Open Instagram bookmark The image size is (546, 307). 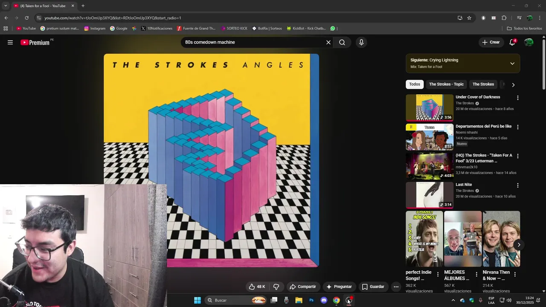click(95, 29)
